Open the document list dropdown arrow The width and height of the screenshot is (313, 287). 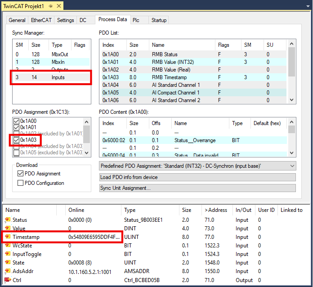[x=308, y=6]
